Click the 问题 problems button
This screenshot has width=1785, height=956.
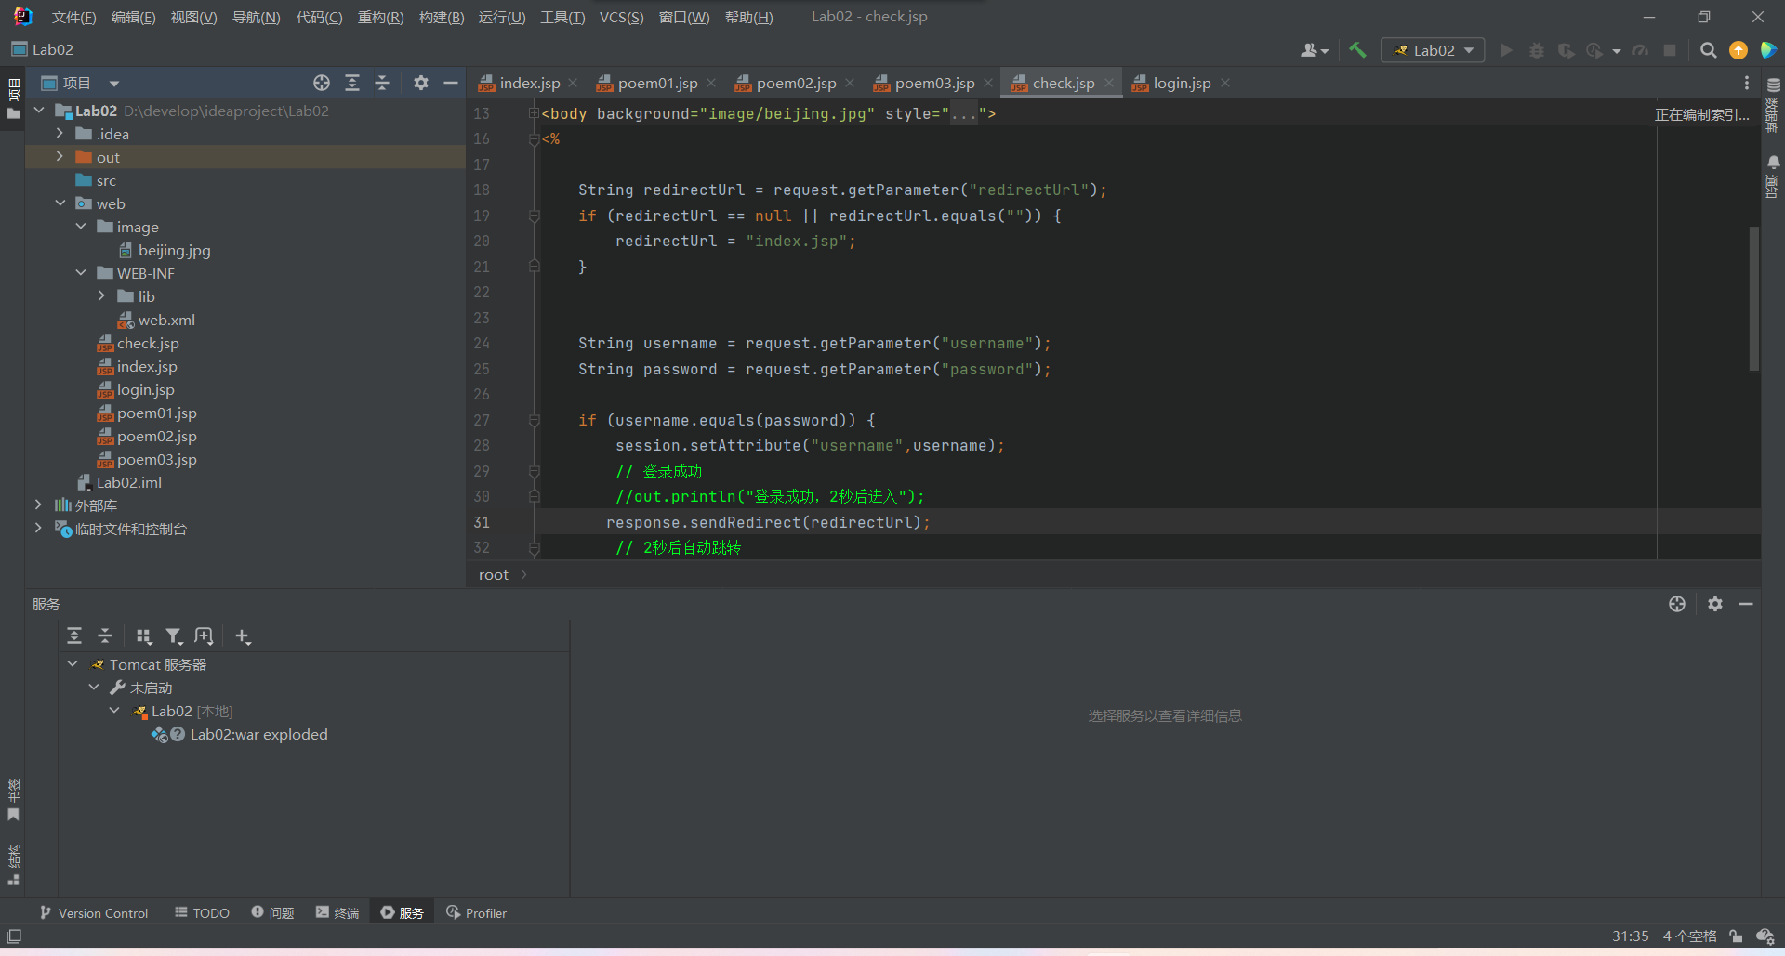point(272,913)
